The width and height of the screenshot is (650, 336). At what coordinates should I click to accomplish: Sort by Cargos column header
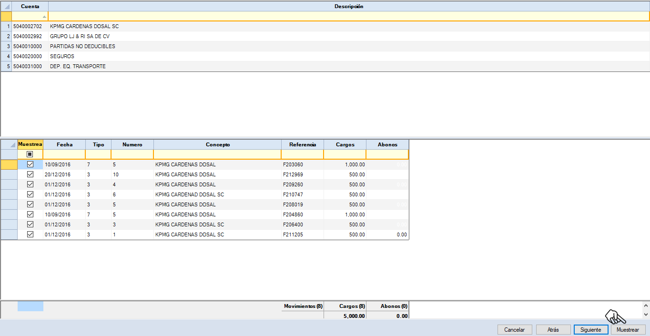point(345,144)
